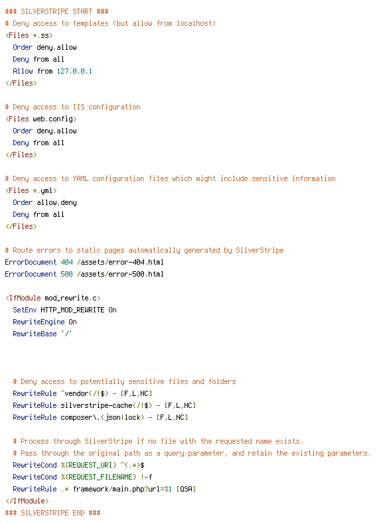377x524 pixels.
Task: Click the composer json lock RewriteRule
Action: click(100, 417)
